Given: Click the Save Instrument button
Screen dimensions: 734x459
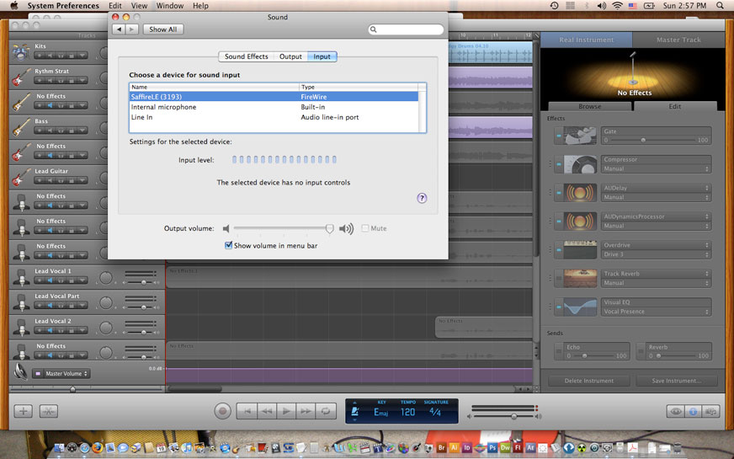Looking at the screenshot, I should point(676,381).
